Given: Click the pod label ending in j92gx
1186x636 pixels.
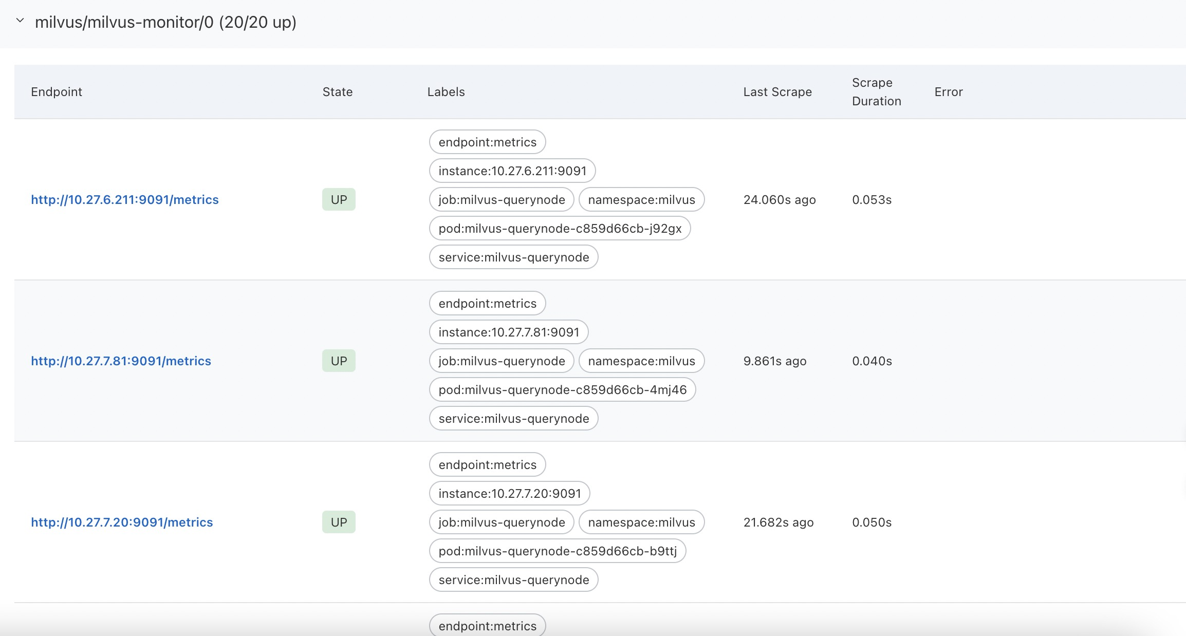Looking at the screenshot, I should click(560, 228).
